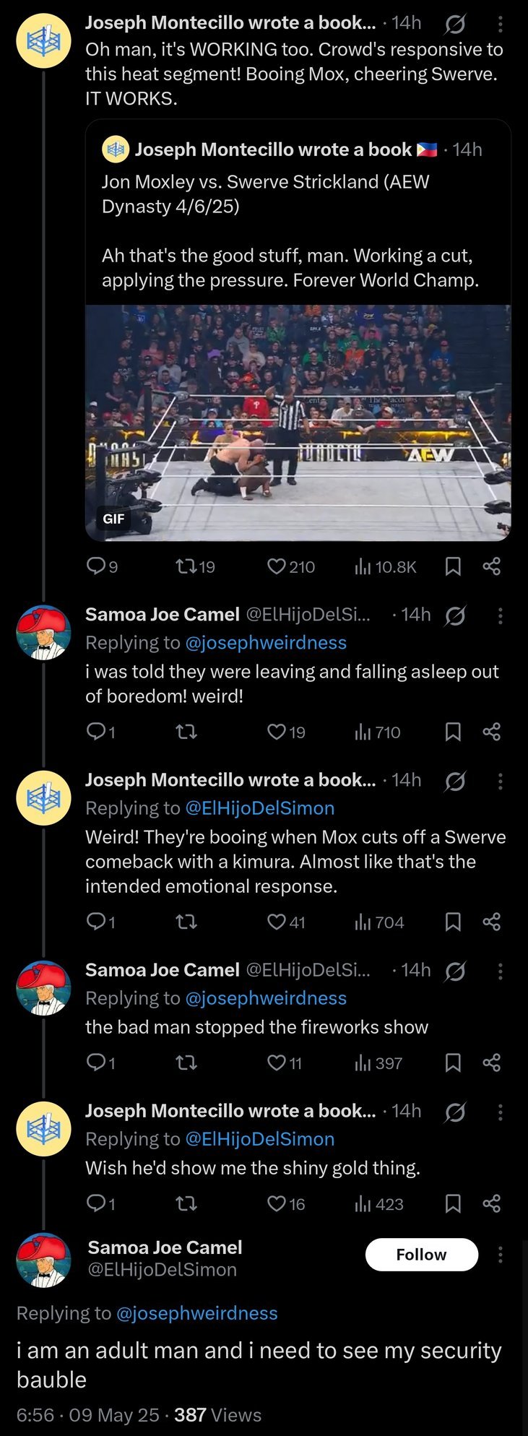Like the 'intended emotional response' reply
This screenshot has height=1436, width=528.
coord(277,922)
